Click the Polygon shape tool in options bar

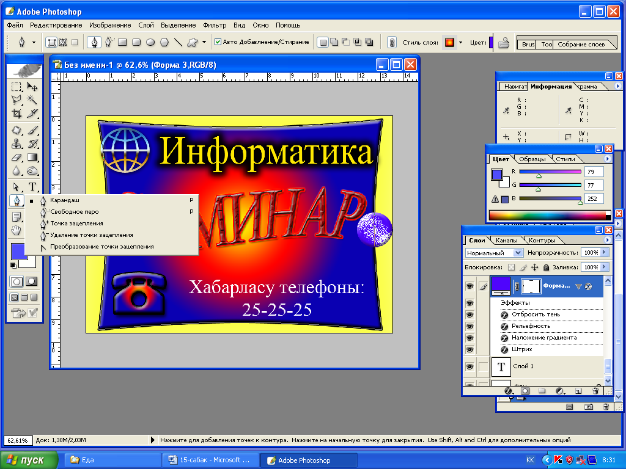[x=164, y=42]
